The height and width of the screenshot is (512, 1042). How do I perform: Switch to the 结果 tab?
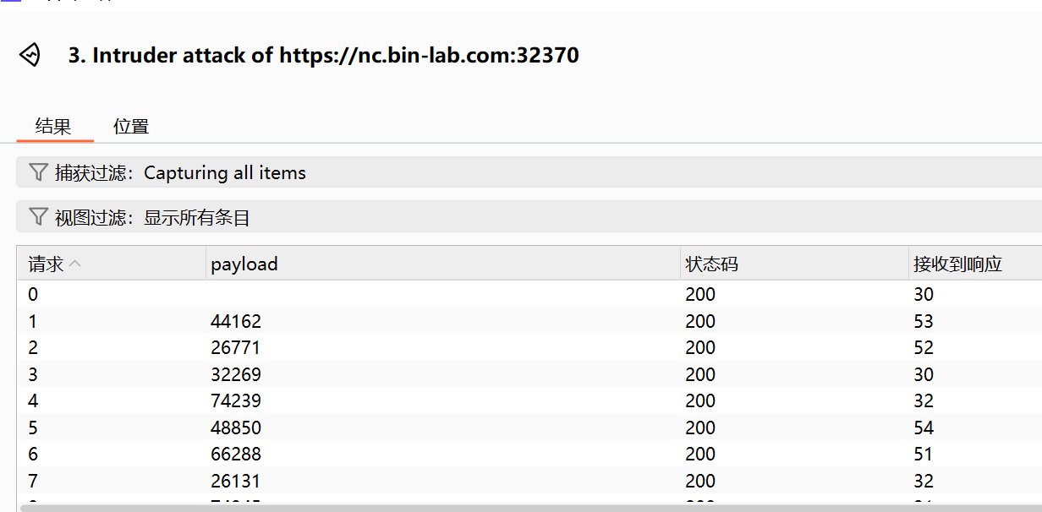(x=53, y=127)
